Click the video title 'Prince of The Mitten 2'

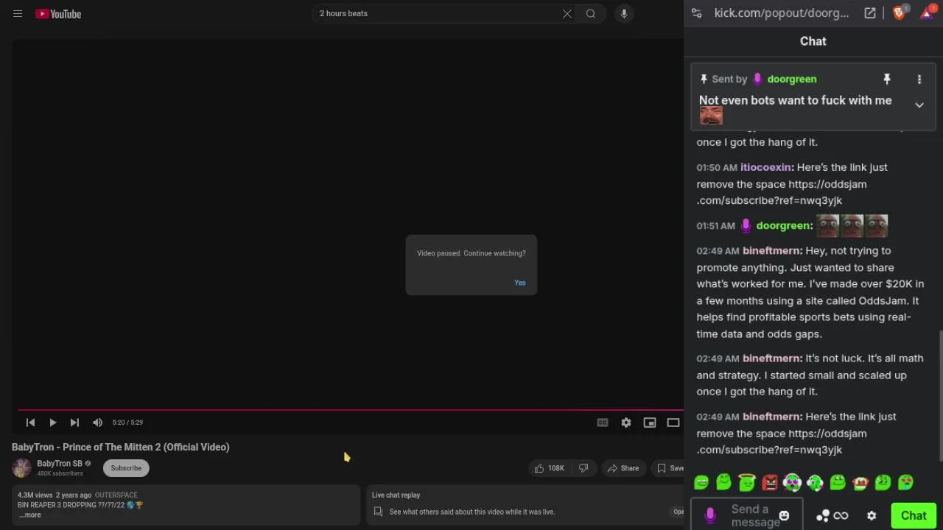point(120,447)
